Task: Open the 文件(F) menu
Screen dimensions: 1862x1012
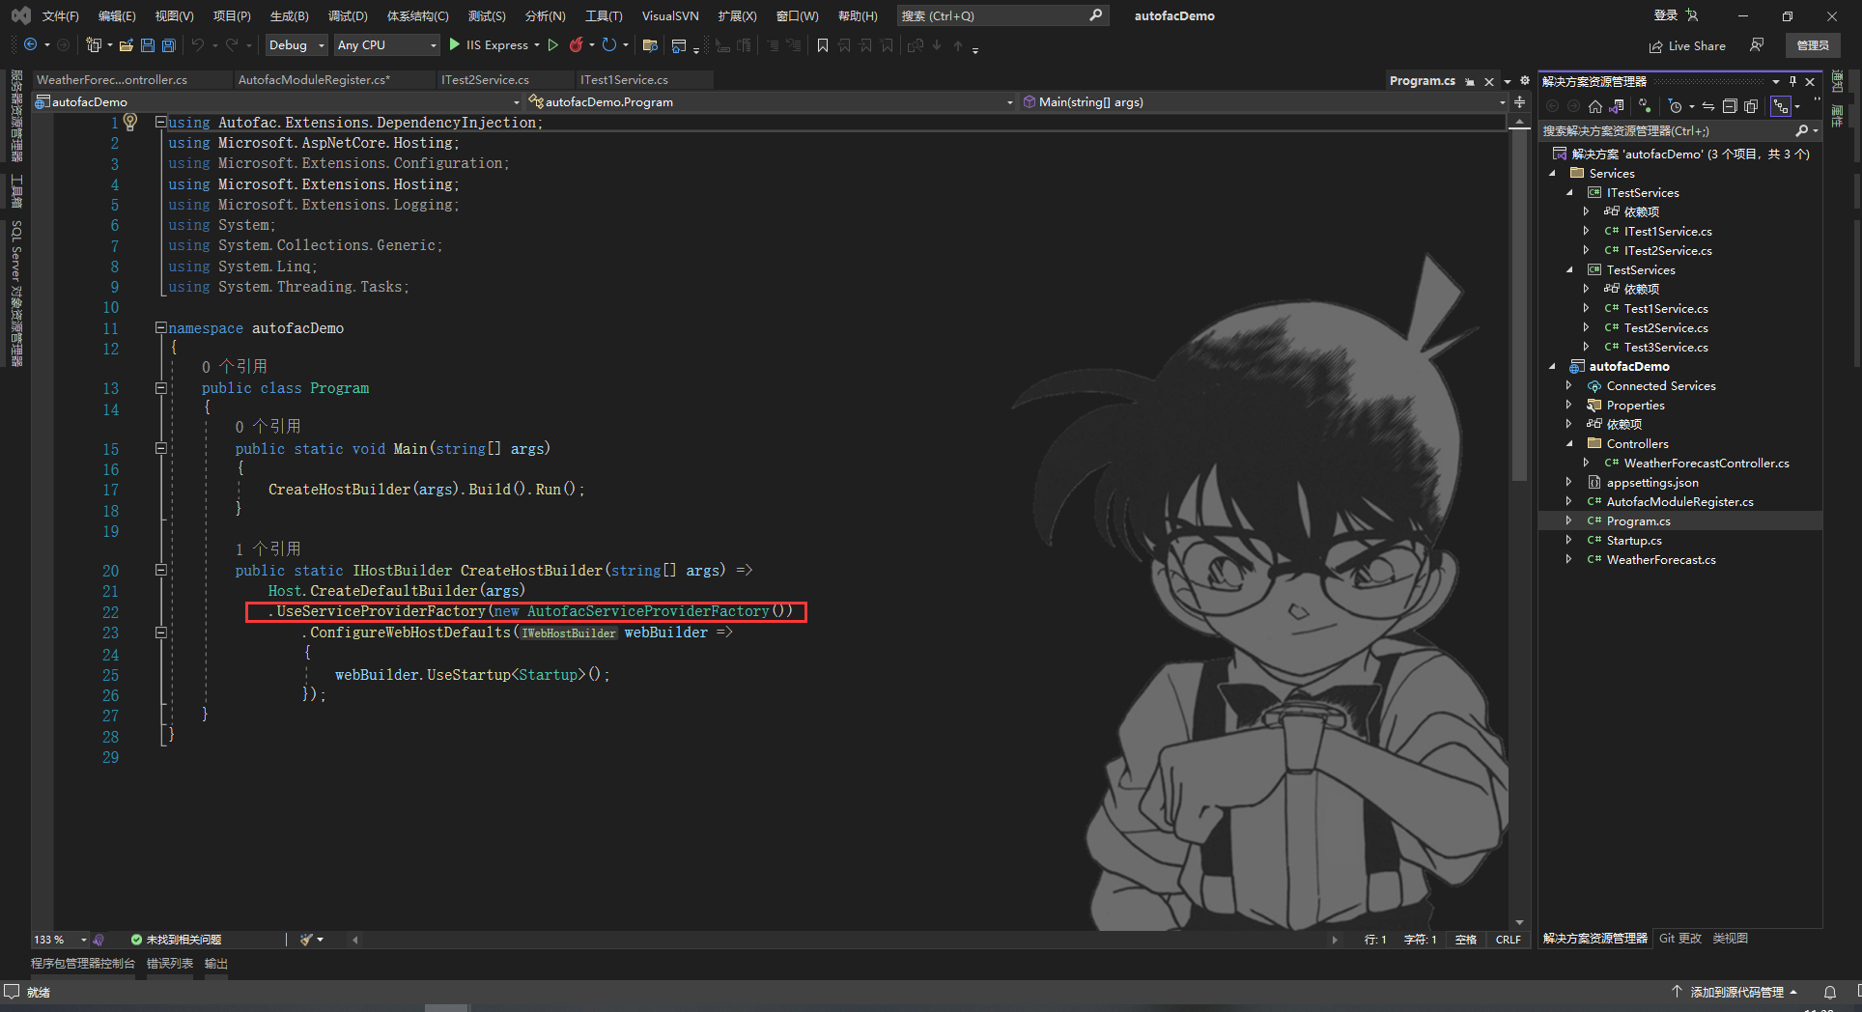Action: [61, 15]
